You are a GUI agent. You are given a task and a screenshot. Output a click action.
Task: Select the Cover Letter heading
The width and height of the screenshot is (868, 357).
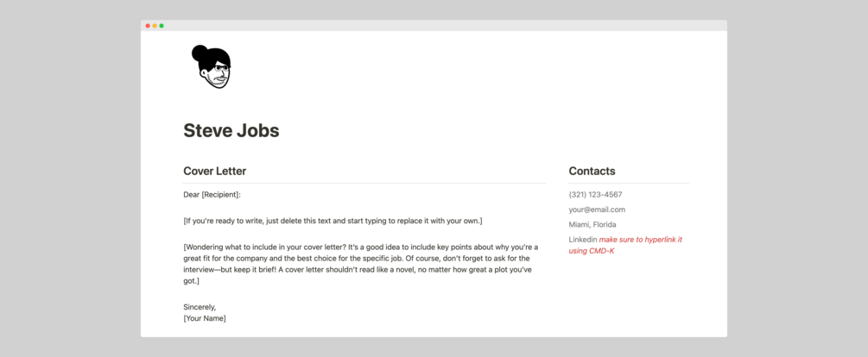pyautogui.click(x=214, y=171)
